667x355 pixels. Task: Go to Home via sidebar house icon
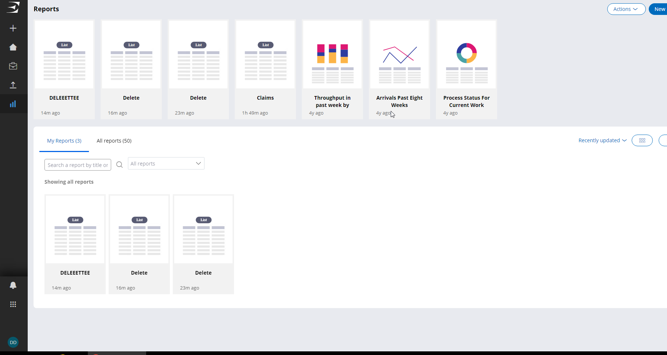coord(13,47)
